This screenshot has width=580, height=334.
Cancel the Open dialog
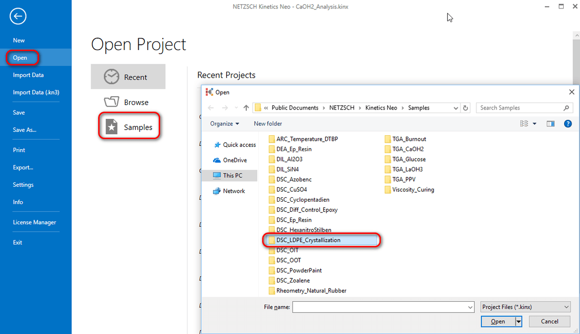click(x=549, y=322)
